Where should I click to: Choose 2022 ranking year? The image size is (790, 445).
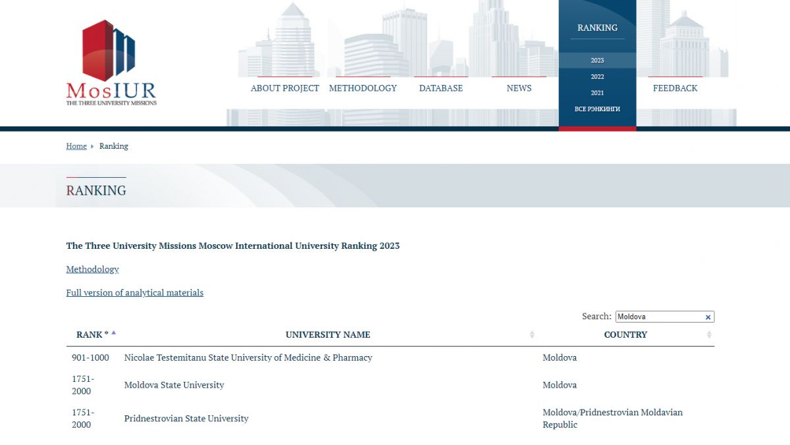point(597,77)
